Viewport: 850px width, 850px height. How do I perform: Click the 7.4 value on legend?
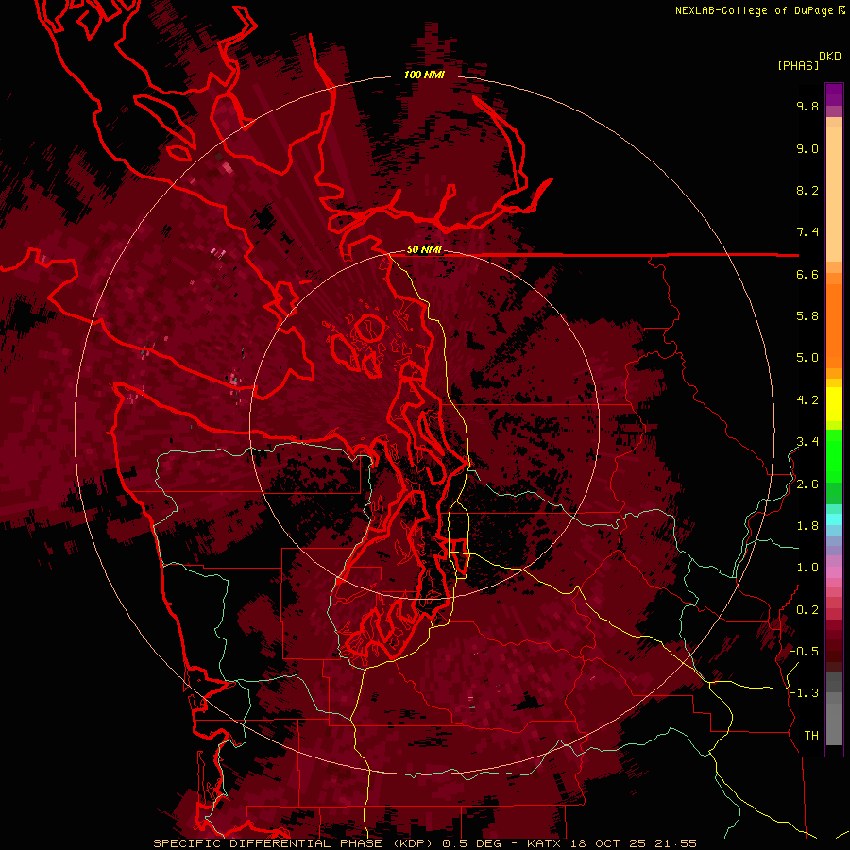tap(807, 232)
